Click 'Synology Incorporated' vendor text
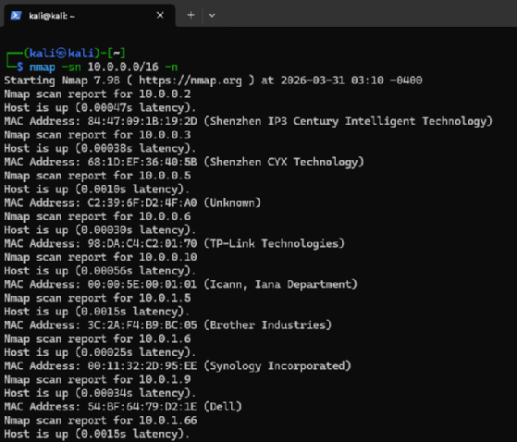This screenshot has width=517, height=442. pos(277,366)
